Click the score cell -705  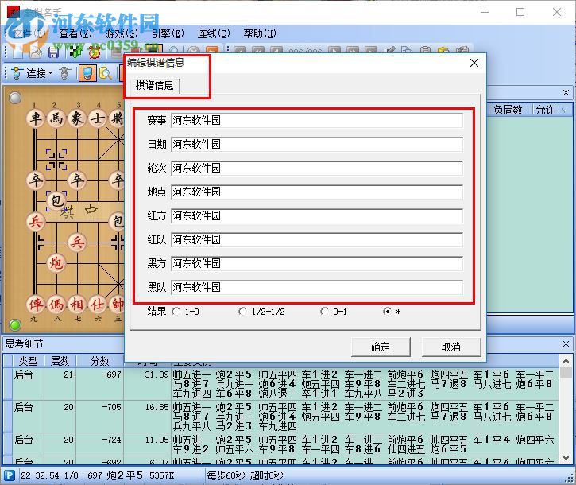[112, 407]
